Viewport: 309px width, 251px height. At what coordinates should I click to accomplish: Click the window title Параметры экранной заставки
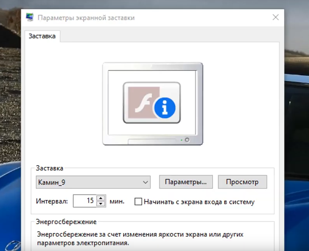(86, 18)
